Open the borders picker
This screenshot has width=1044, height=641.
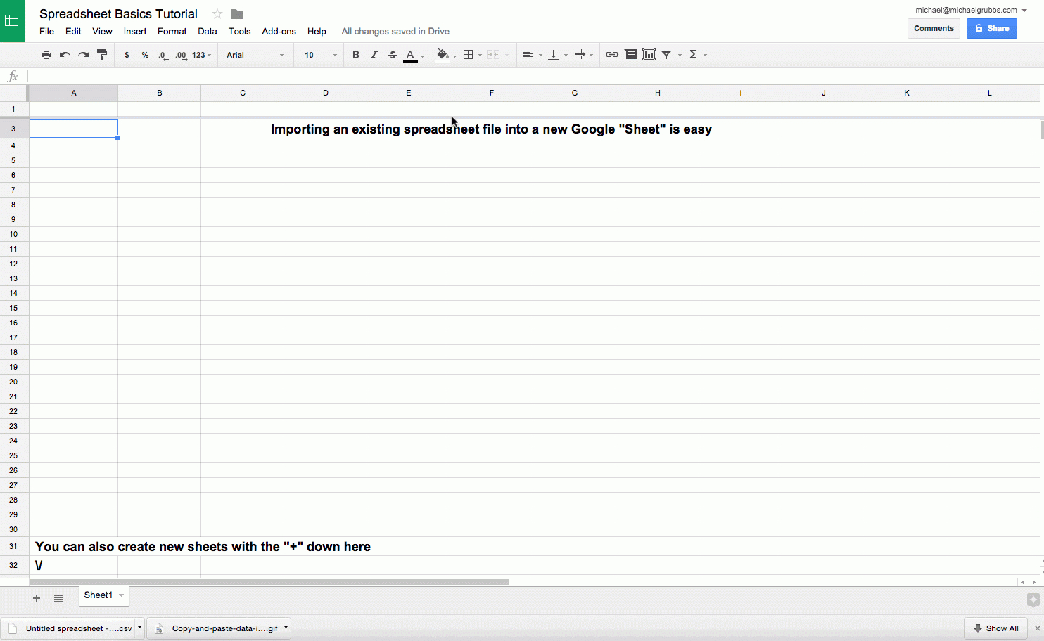click(x=470, y=54)
